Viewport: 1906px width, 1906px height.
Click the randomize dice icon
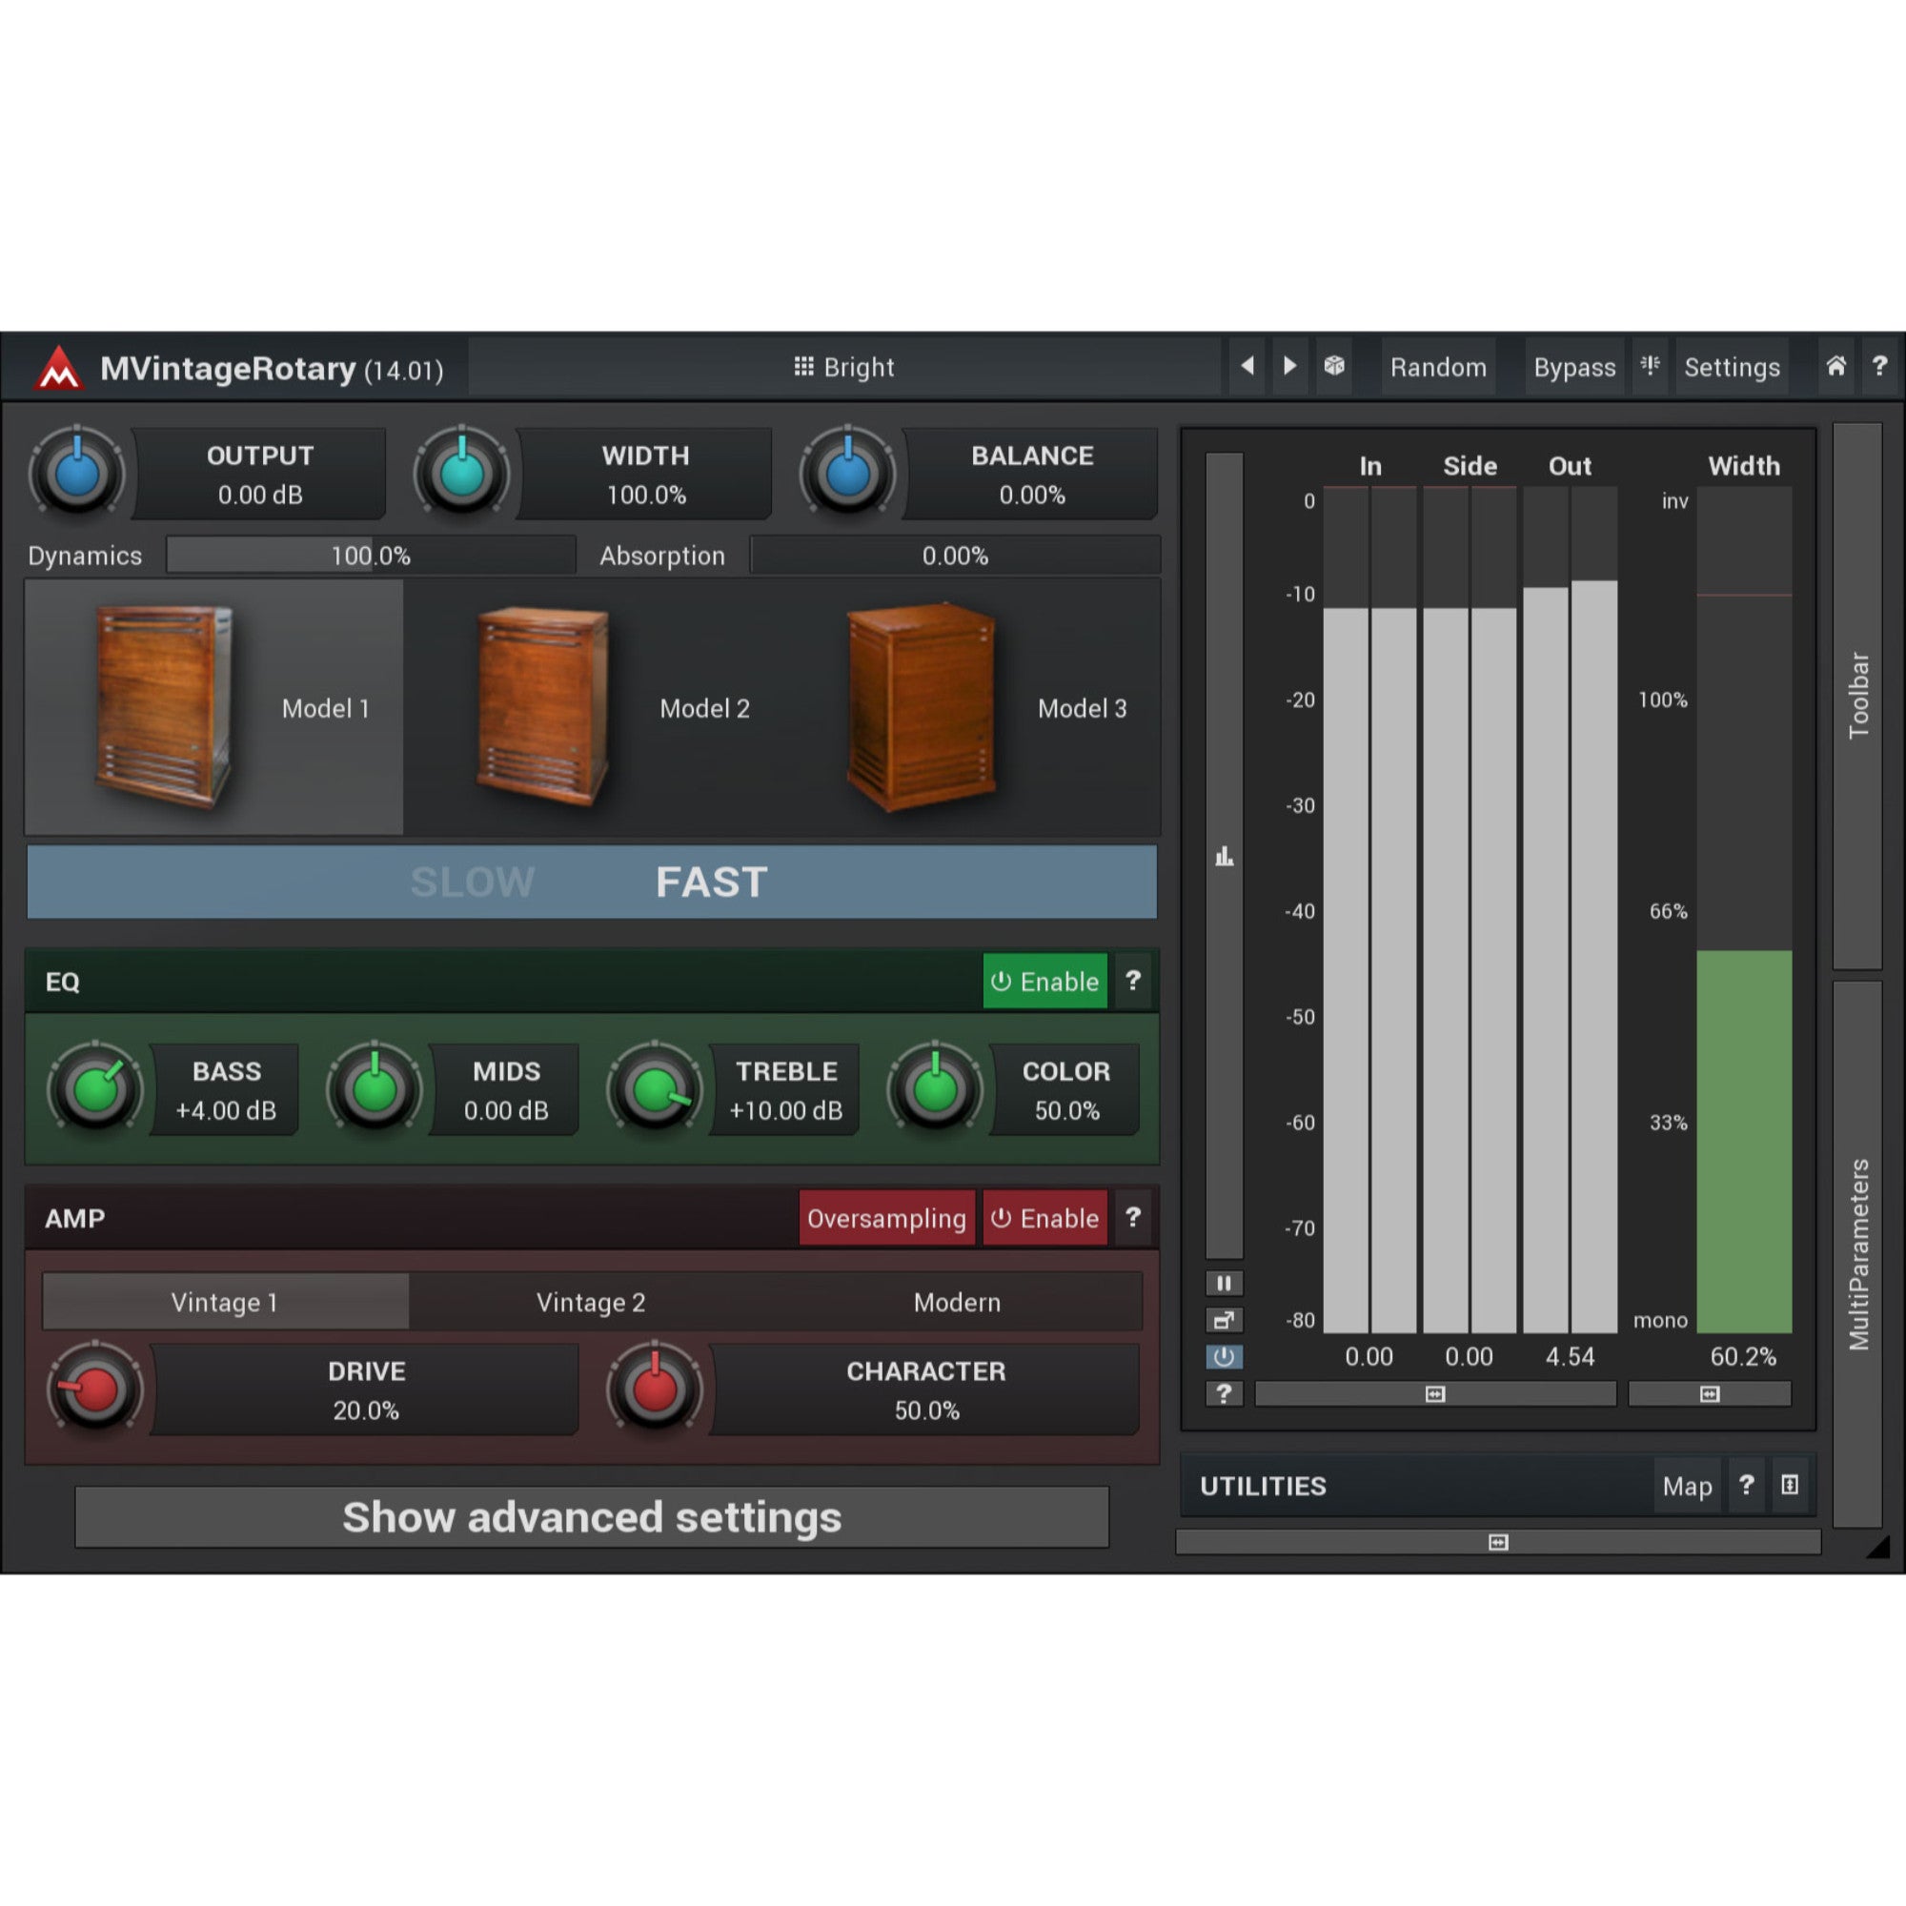[x=1334, y=367]
